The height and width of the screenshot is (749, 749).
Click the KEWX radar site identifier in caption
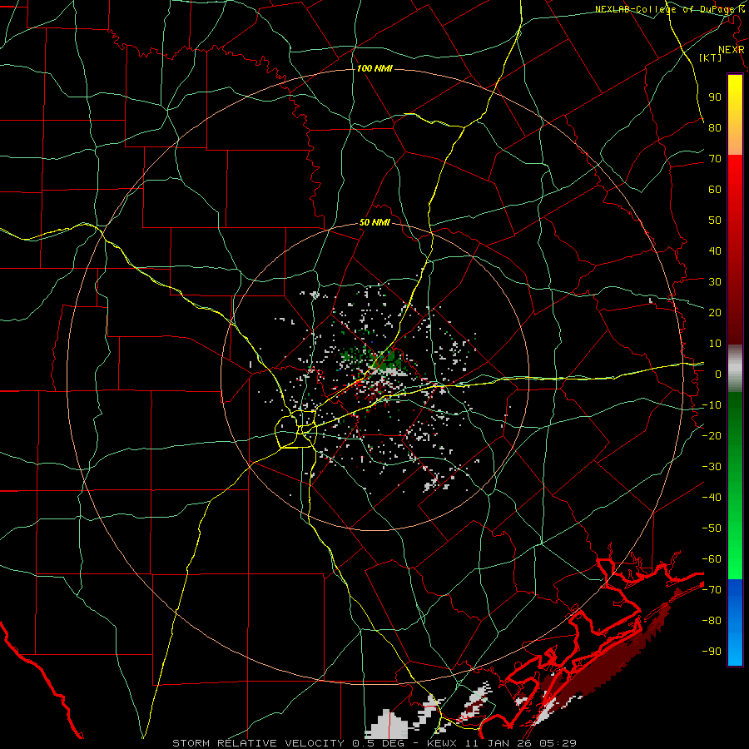pyautogui.click(x=444, y=743)
